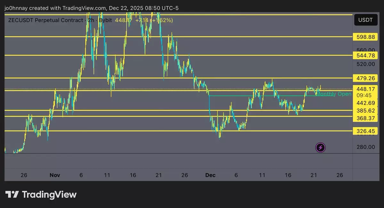Click the 479.26 price label
Screen dimensions: 384x208
pos(365,78)
